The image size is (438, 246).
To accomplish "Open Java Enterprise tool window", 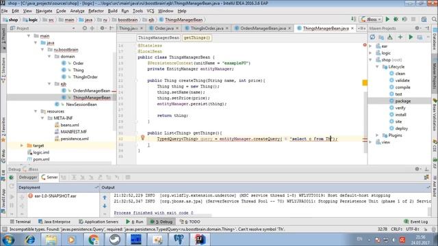I will pyautogui.click(x=54, y=221).
